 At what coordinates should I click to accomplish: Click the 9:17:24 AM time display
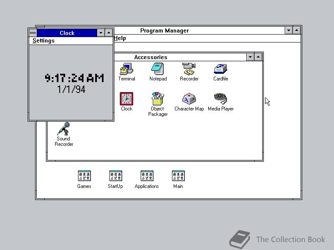click(x=74, y=78)
